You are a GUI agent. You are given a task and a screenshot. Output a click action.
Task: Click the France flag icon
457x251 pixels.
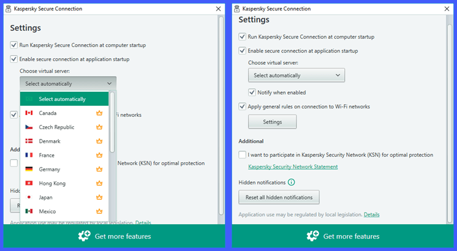point(29,155)
